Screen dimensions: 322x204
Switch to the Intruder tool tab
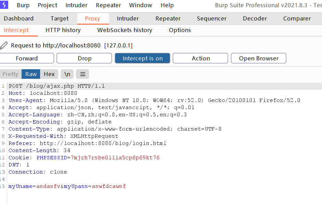pyautogui.click(x=128, y=19)
